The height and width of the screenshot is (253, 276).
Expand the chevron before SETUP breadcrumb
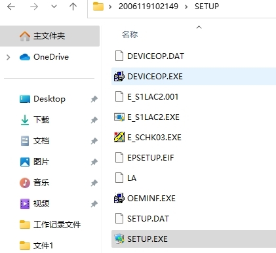coord(186,7)
